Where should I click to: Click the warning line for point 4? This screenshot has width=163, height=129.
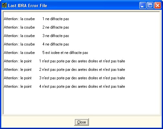(64, 86)
